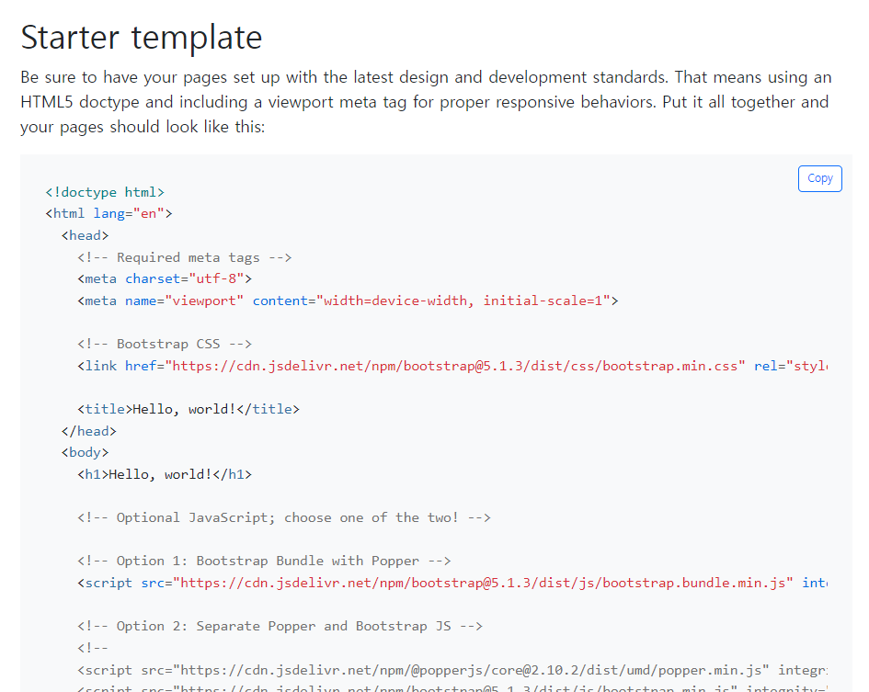Click the bootstrap.min.css link href line

(x=452, y=367)
